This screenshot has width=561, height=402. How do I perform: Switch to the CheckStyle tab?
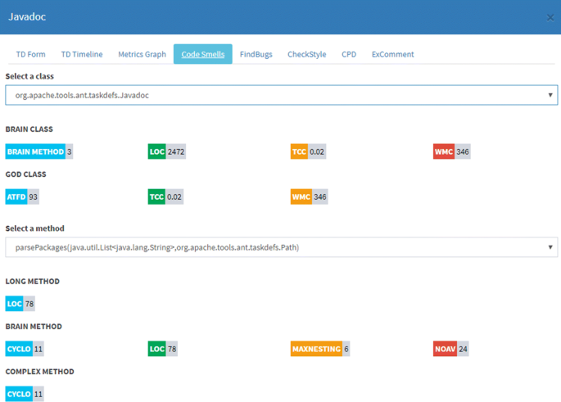click(306, 55)
